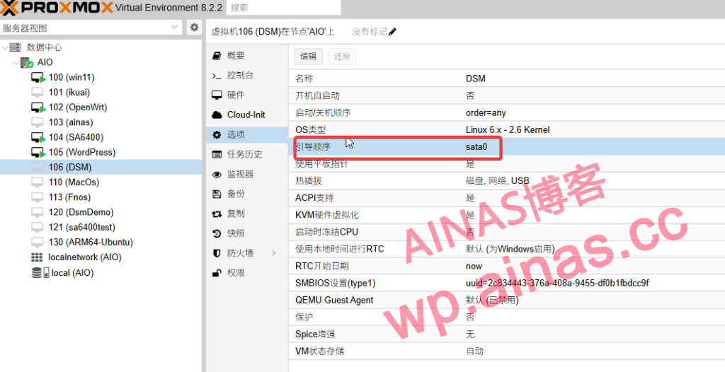The height and width of the screenshot is (372, 725).
Task: Collapse the 数据中心 tree node
Action: coord(5,47)
